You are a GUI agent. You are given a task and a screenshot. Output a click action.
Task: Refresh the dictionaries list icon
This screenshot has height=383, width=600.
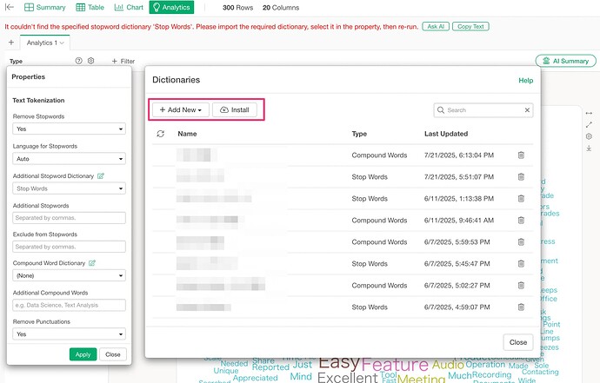pyautogui.click(x=161, y=134)
